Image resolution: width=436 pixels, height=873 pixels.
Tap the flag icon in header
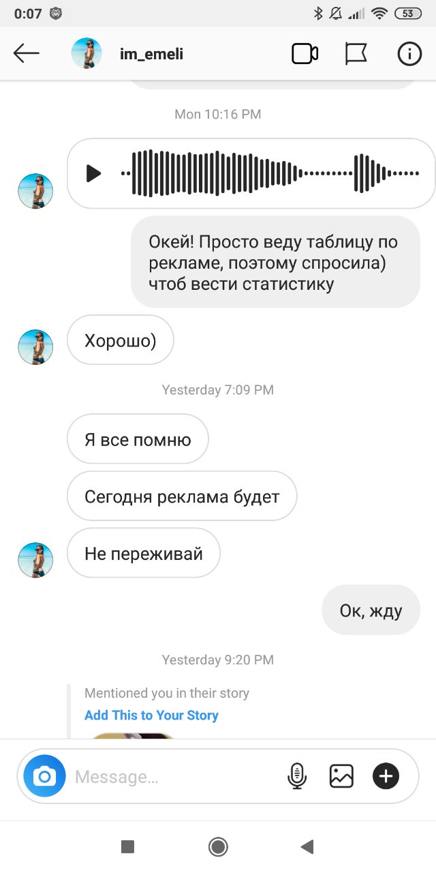click(x=356, y=53)
